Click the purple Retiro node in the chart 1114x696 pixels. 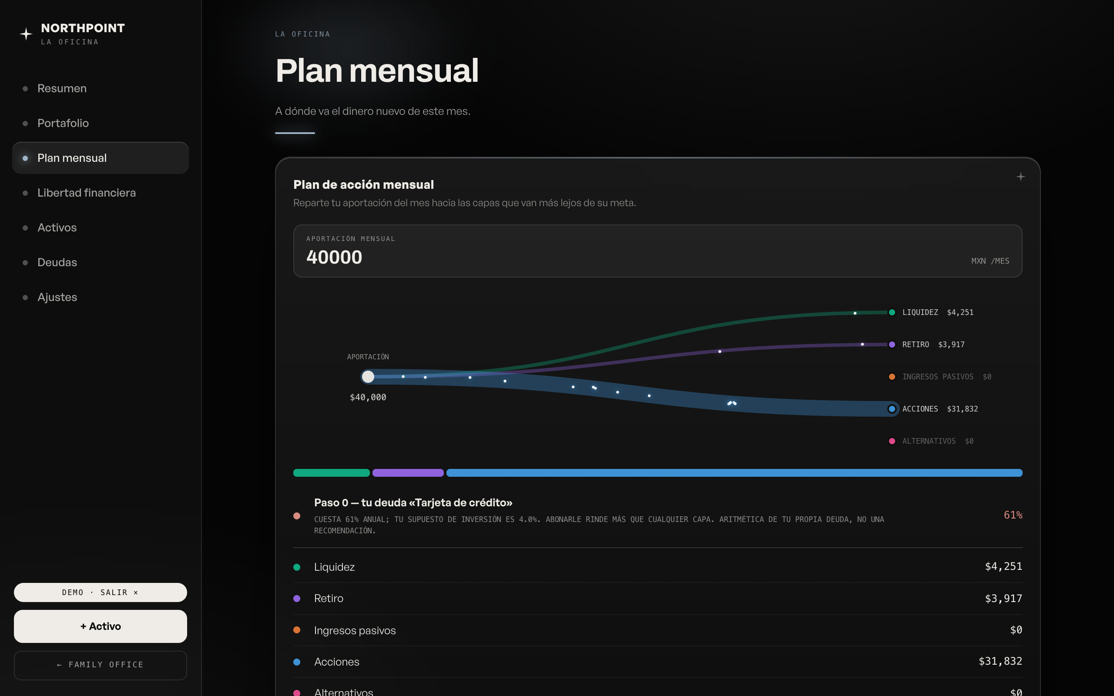[x=892, y=345]
